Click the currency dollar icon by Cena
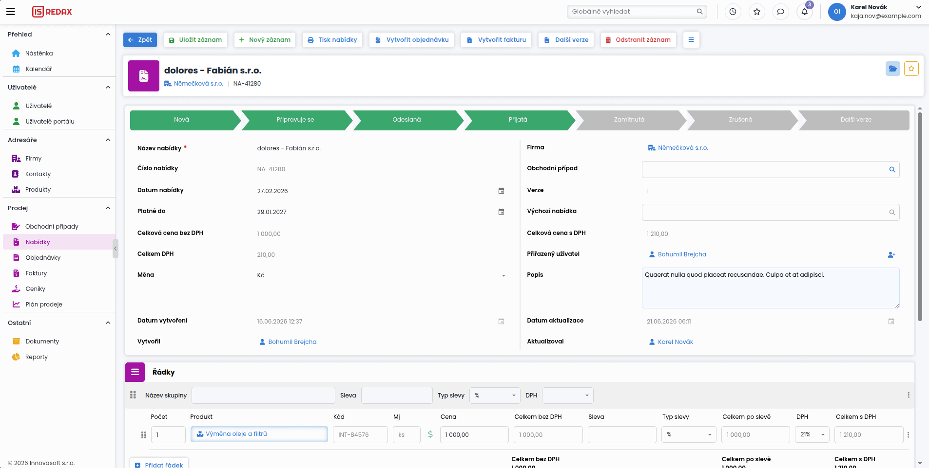This screenshot has width=929, height=468. point(430,434)
